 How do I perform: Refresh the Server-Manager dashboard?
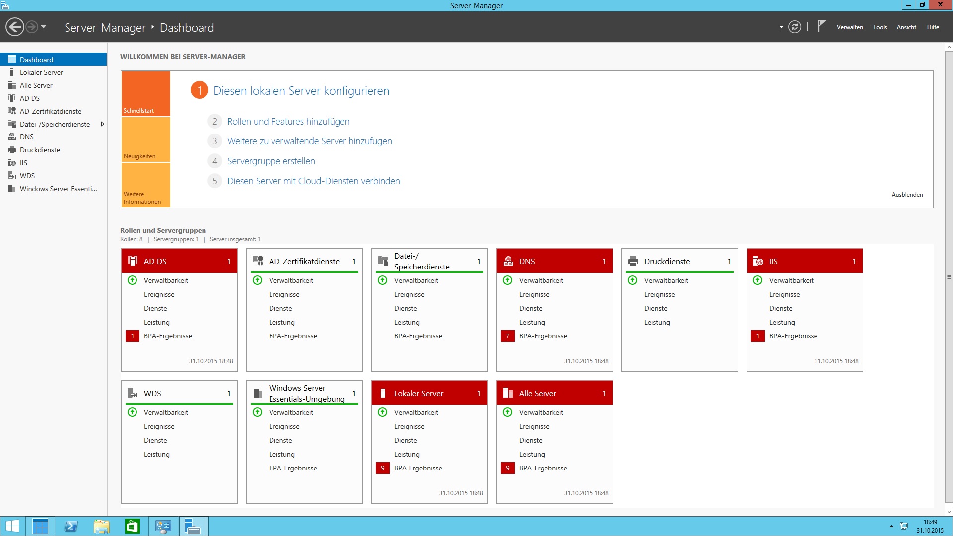[795, 27]
